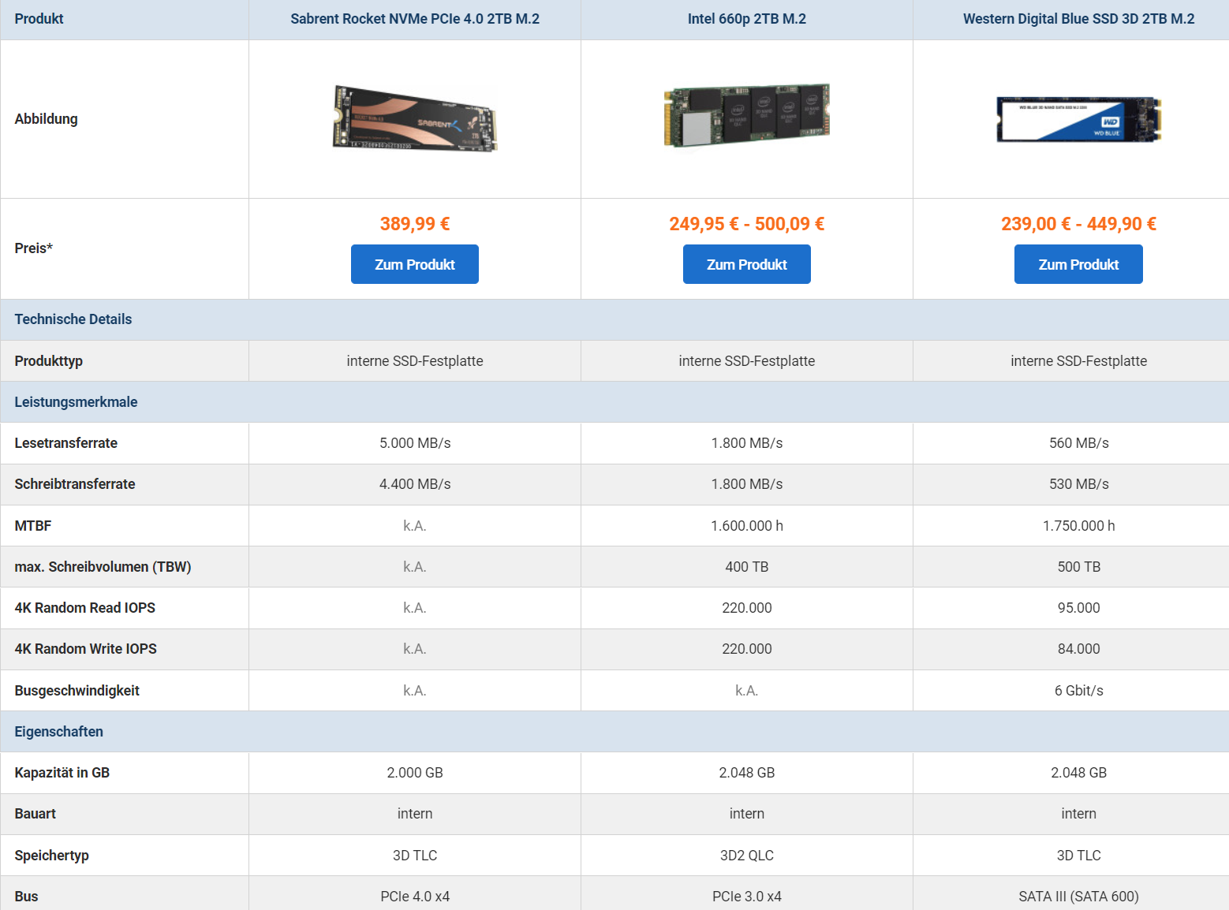Viewport: 1229px width, 910px height.
Task: Select the 389,99 € price text
Action: tap(415, 224)
